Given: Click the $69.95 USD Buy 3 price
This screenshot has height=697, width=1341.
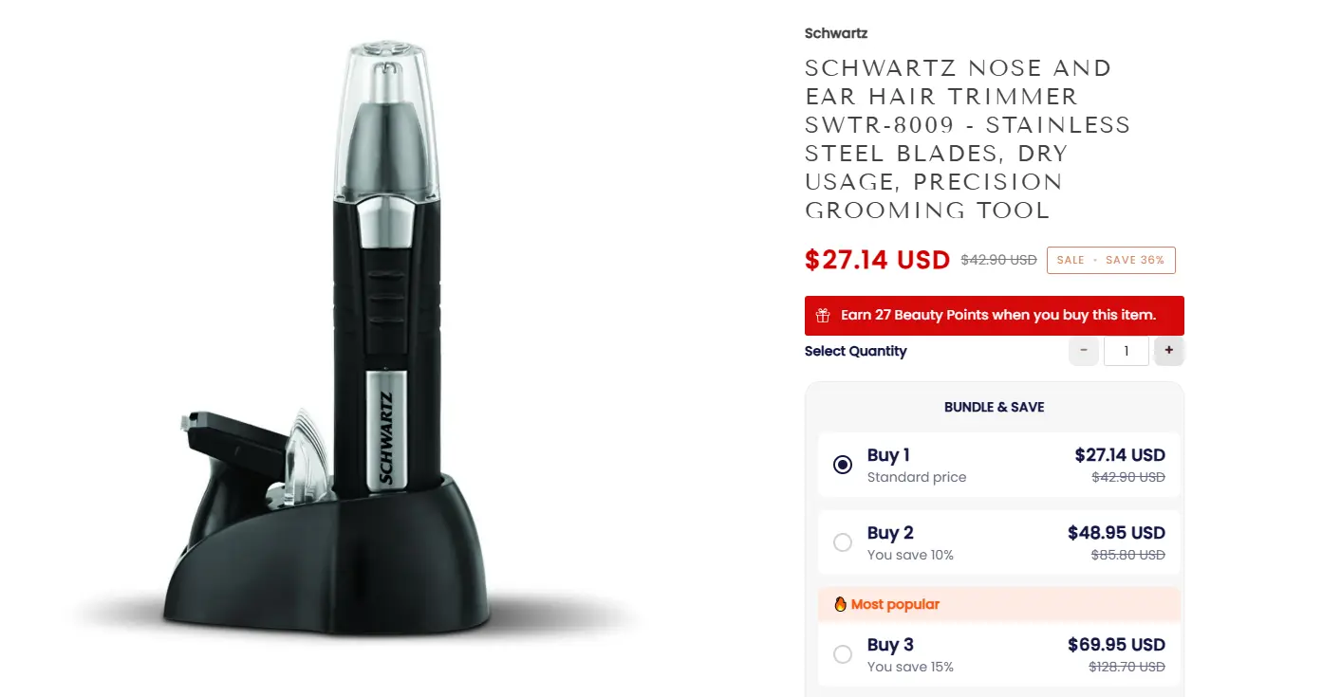Looking at the screenshot, I should click(x=1115, y=644).
